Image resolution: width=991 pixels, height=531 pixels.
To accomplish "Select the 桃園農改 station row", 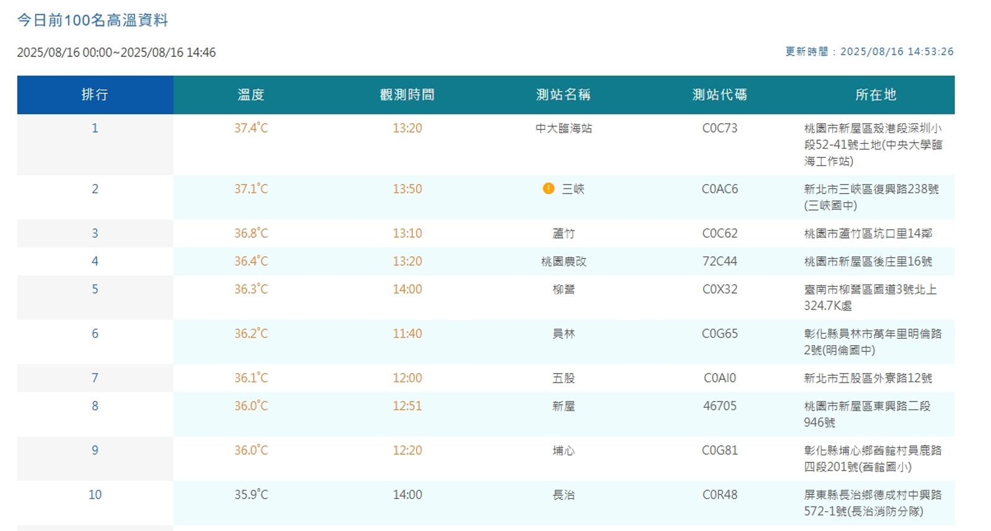I will 563,261.
